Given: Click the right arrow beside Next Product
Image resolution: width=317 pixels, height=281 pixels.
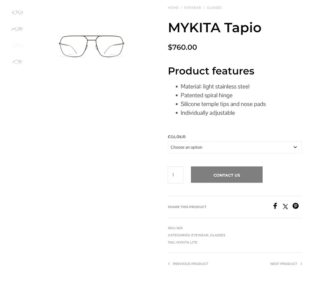Looking at the screenshot, I should coord(301,264).
